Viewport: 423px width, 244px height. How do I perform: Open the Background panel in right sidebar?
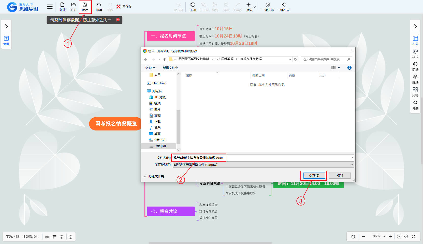[x=415, y=105]
